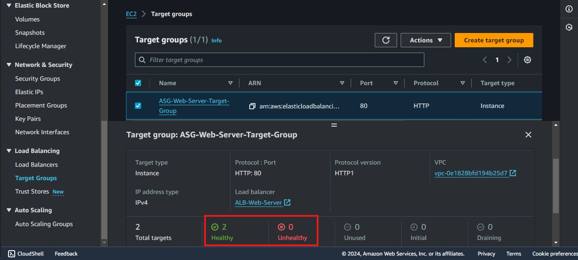Sort by the Port column arrow
Viewport: 578px width, 260px height.
[x=396, y=83]
